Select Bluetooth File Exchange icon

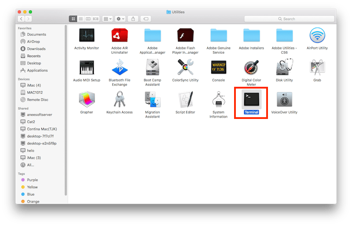pos(120,67)
